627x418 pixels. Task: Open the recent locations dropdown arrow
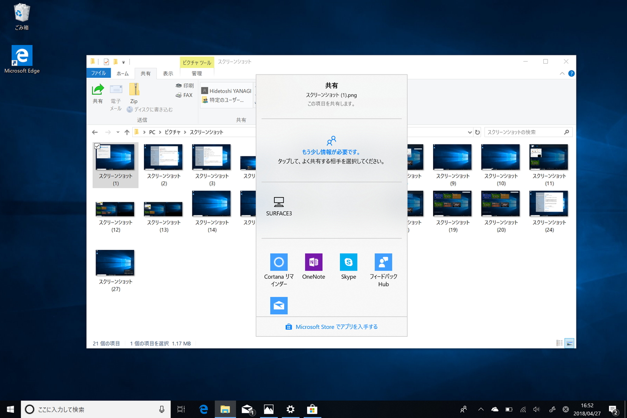118,132
